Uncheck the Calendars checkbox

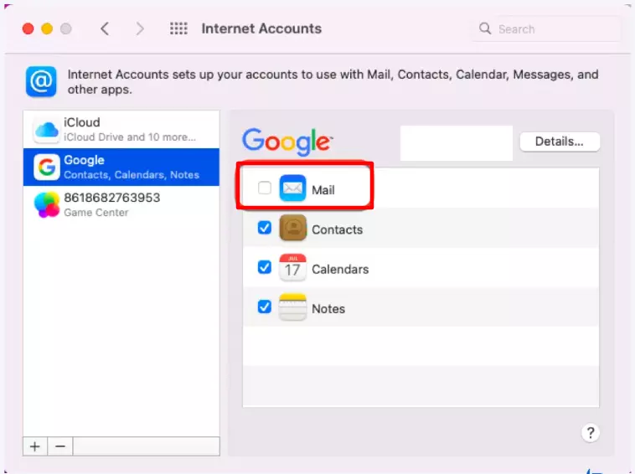coord(265,267)
